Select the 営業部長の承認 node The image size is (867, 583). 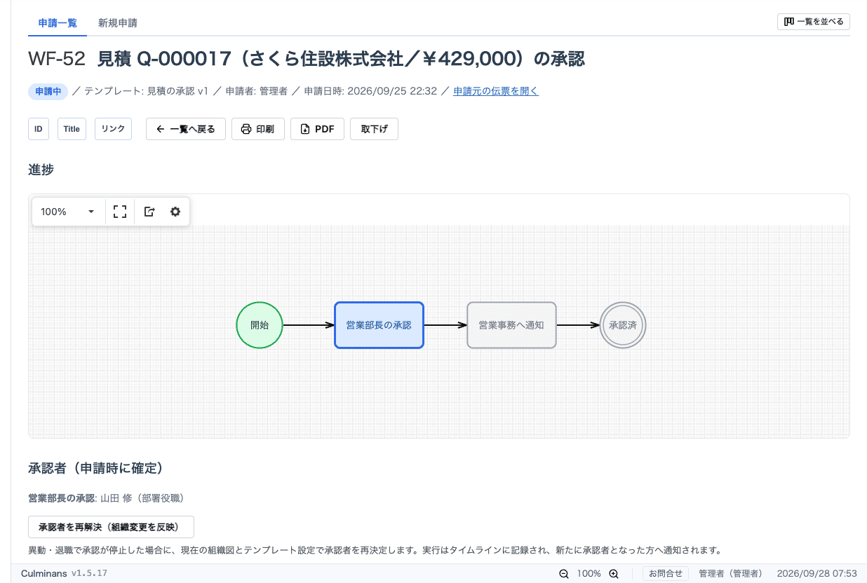coord(379,325)
